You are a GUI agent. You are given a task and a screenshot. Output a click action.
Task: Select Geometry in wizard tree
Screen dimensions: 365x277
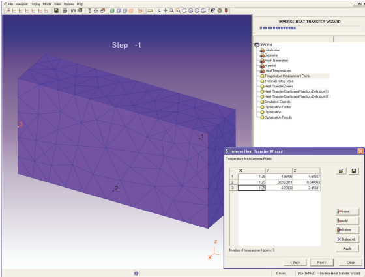[x=271, y=55]
